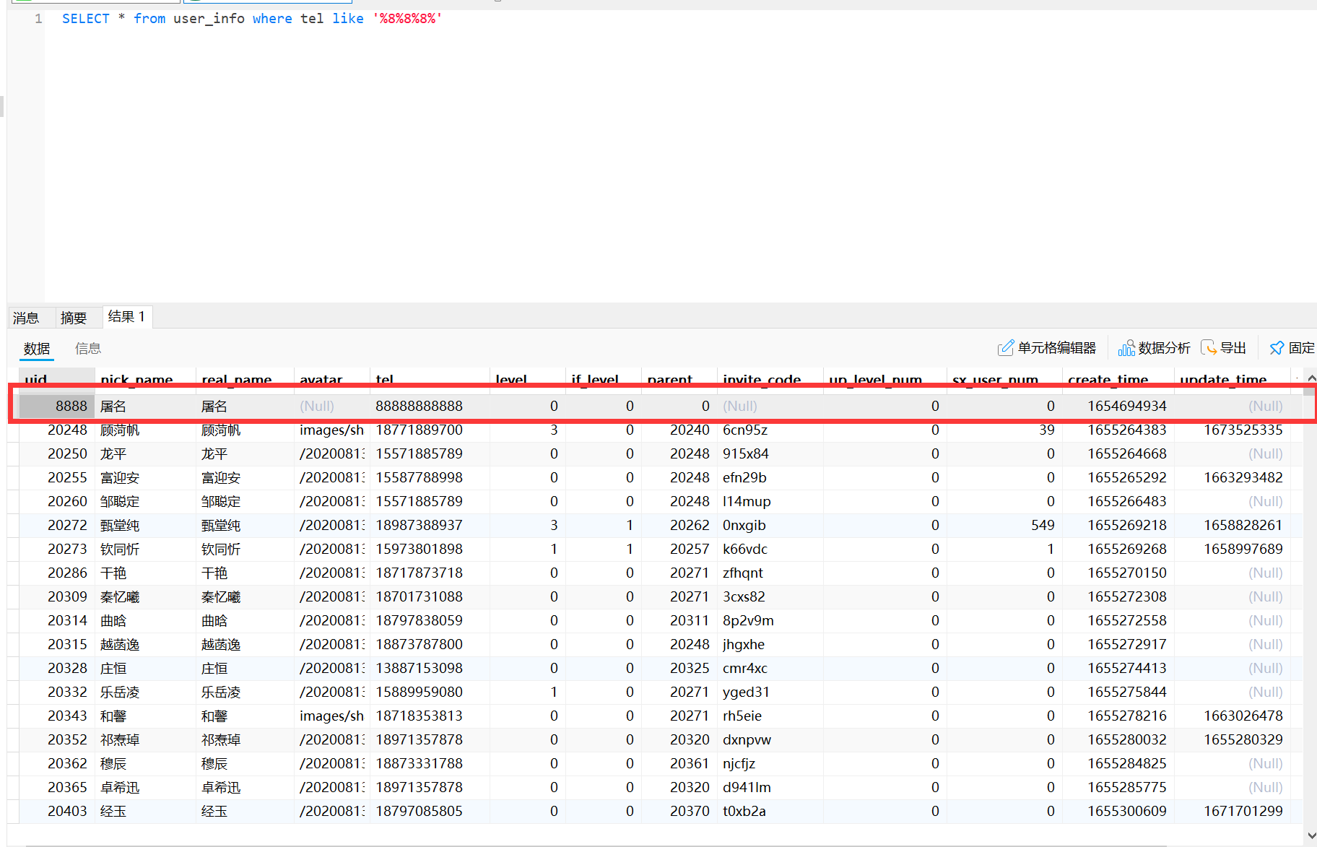Export results with 导出 button
This screenshot has width=1317, height=847.
pyautogui.click(x=1224, y=348)
